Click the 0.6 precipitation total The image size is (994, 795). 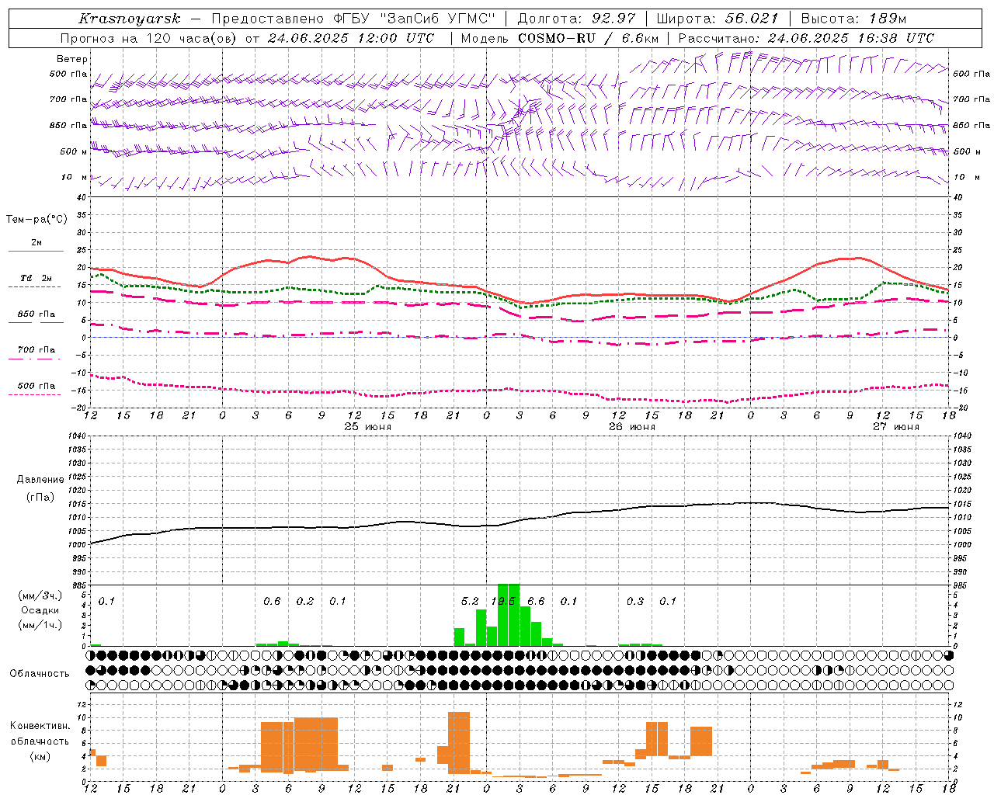tap(272, 601)
